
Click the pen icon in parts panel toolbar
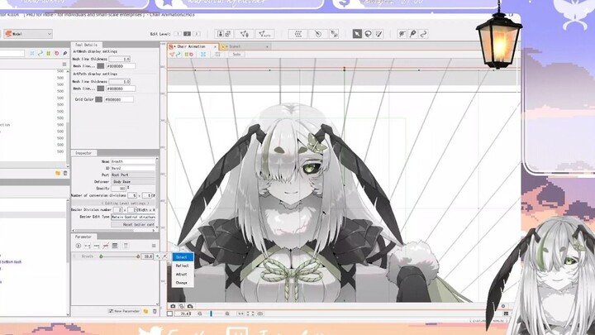(x=65, y=53)
